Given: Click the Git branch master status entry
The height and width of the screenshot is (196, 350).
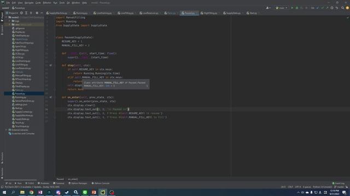Looking at the screenshot, I should pos(339,187).
